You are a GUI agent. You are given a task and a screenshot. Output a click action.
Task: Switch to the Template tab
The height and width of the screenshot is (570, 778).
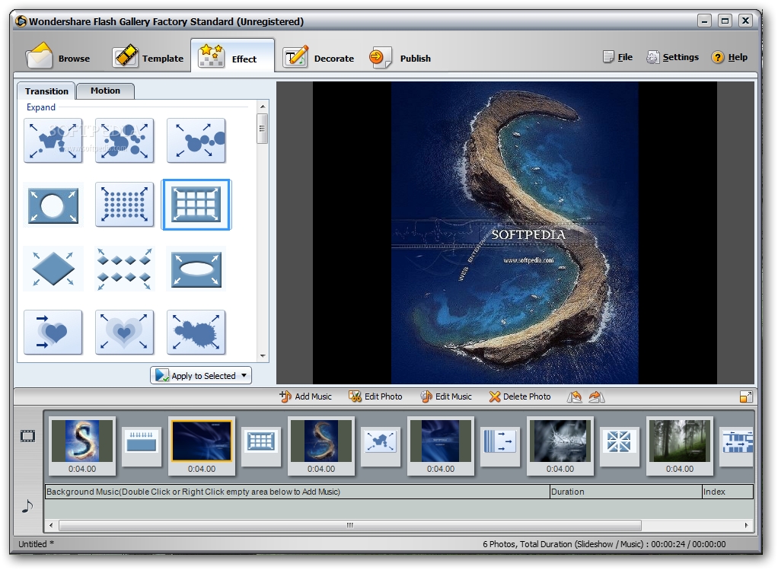tap(148, 56)
